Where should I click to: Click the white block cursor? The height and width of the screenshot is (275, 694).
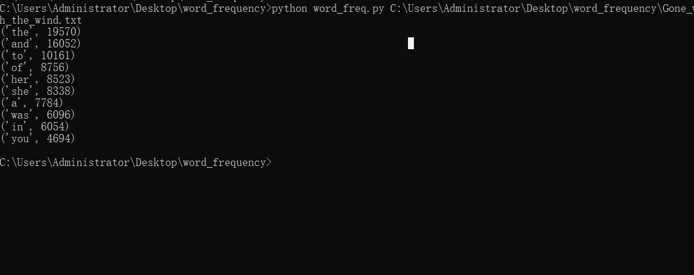pyautogui.click(x=410, y=43)
